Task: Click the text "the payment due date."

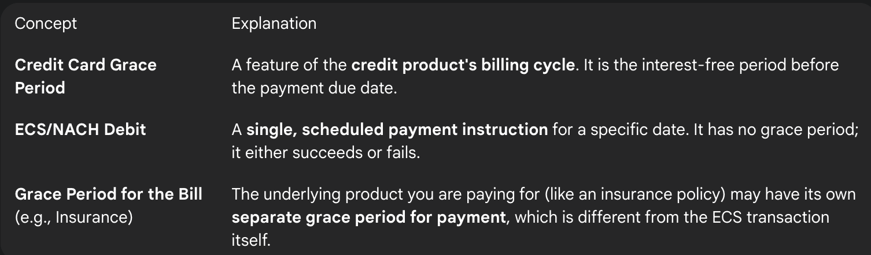Action: click(313, 88)
